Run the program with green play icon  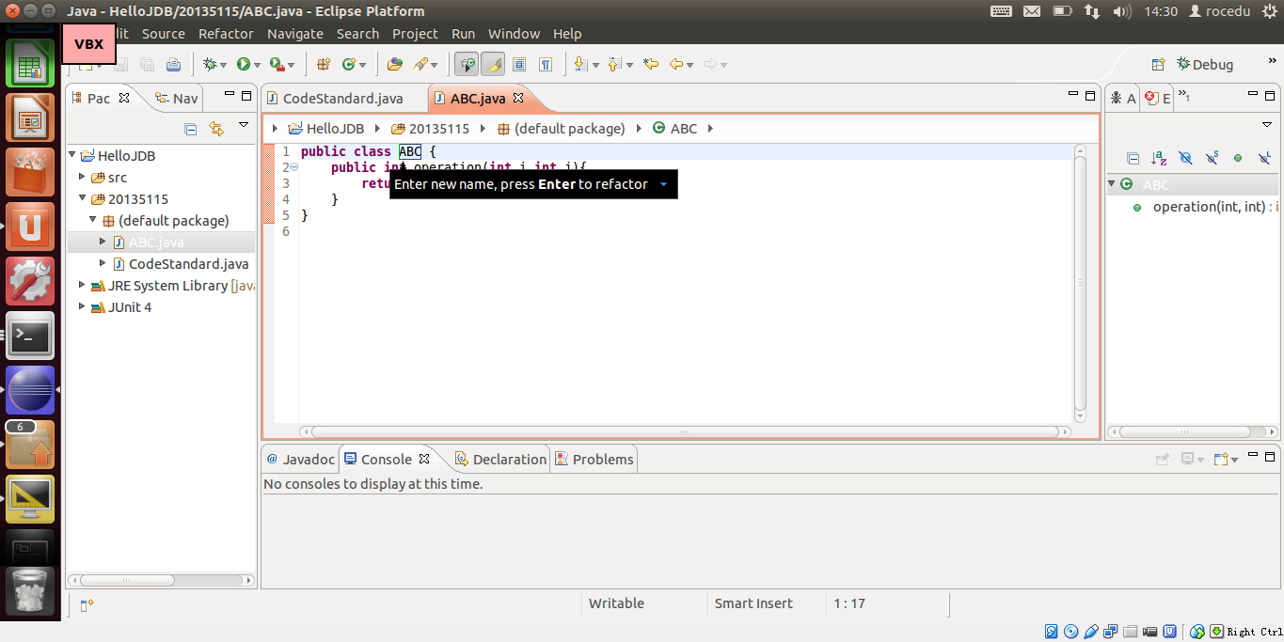tap(244, 64)
